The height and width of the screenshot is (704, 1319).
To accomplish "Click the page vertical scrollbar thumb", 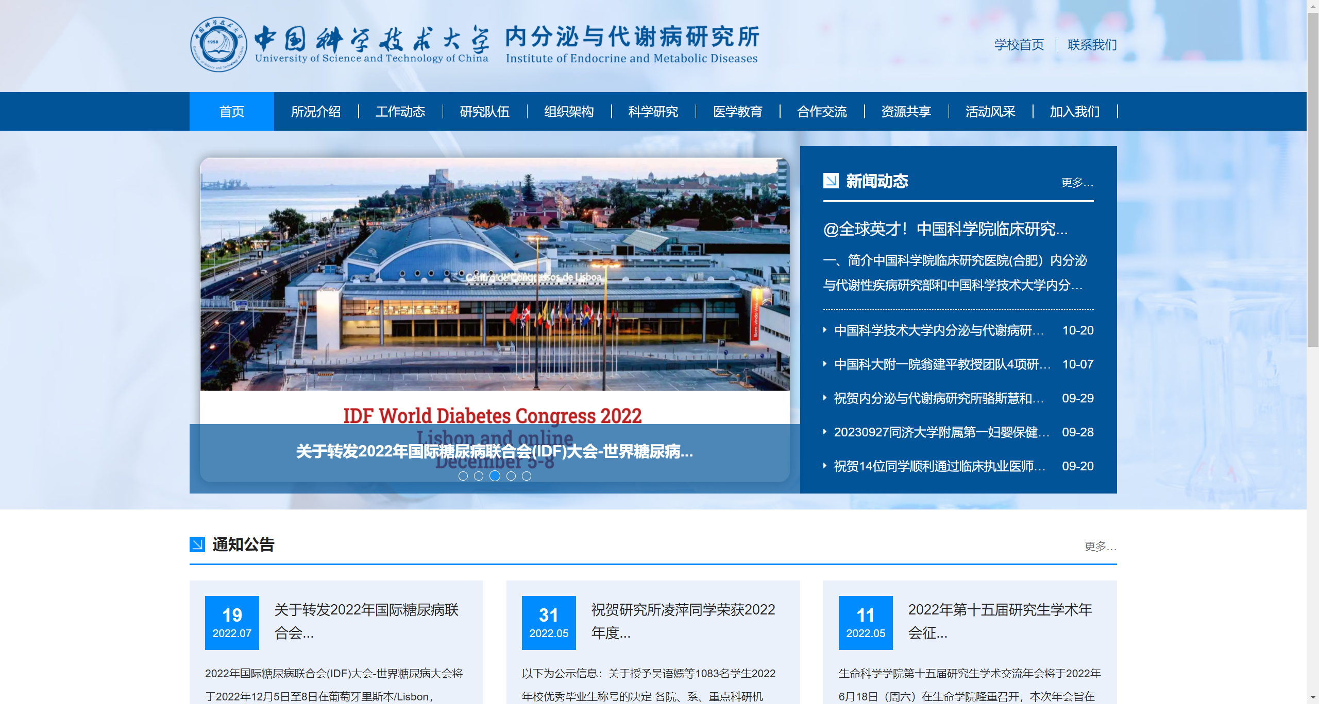I will (x=1313, y=180).
